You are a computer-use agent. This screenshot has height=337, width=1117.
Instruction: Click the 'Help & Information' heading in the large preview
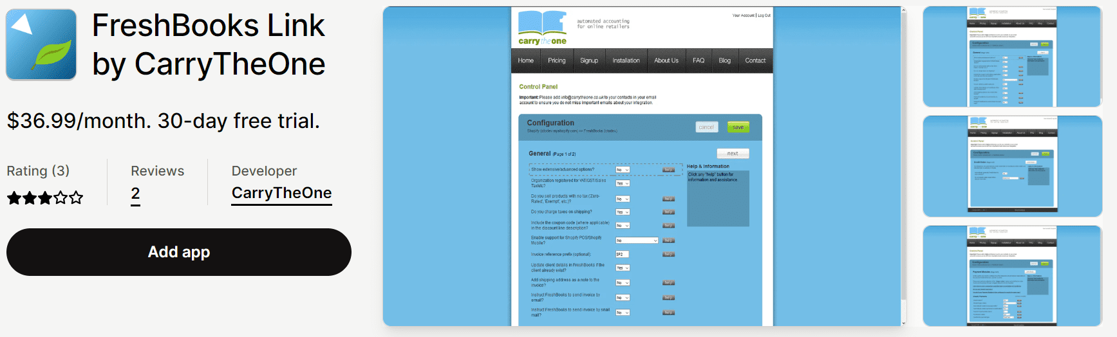pos(708,167)
